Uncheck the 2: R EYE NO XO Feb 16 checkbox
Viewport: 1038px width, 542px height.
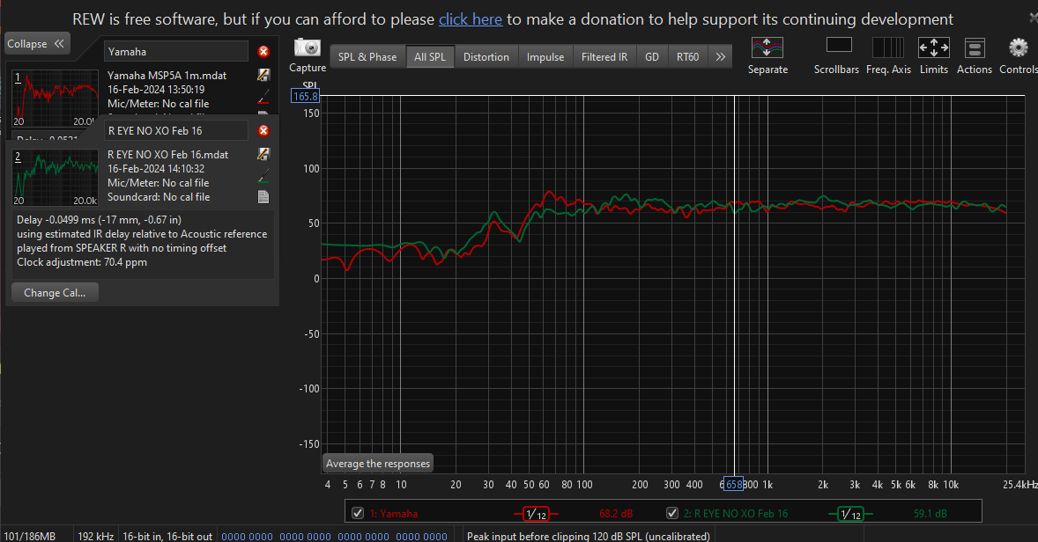pos(672,513)
